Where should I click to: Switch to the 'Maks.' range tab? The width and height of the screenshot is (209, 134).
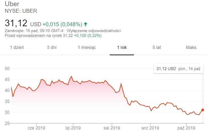[x=192, y=48]
